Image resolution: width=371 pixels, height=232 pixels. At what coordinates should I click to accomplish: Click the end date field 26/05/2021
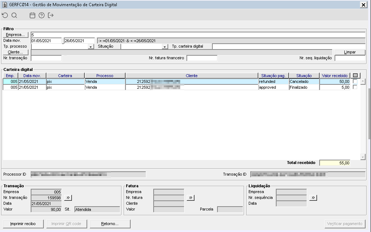(x=79, y=41)
